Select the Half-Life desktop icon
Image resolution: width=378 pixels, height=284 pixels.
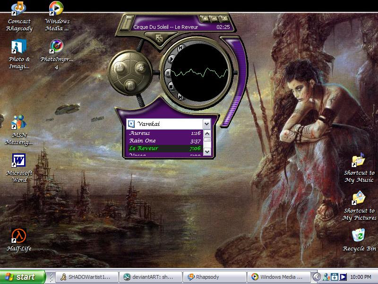pyautogui.click(x=19, y=240)
